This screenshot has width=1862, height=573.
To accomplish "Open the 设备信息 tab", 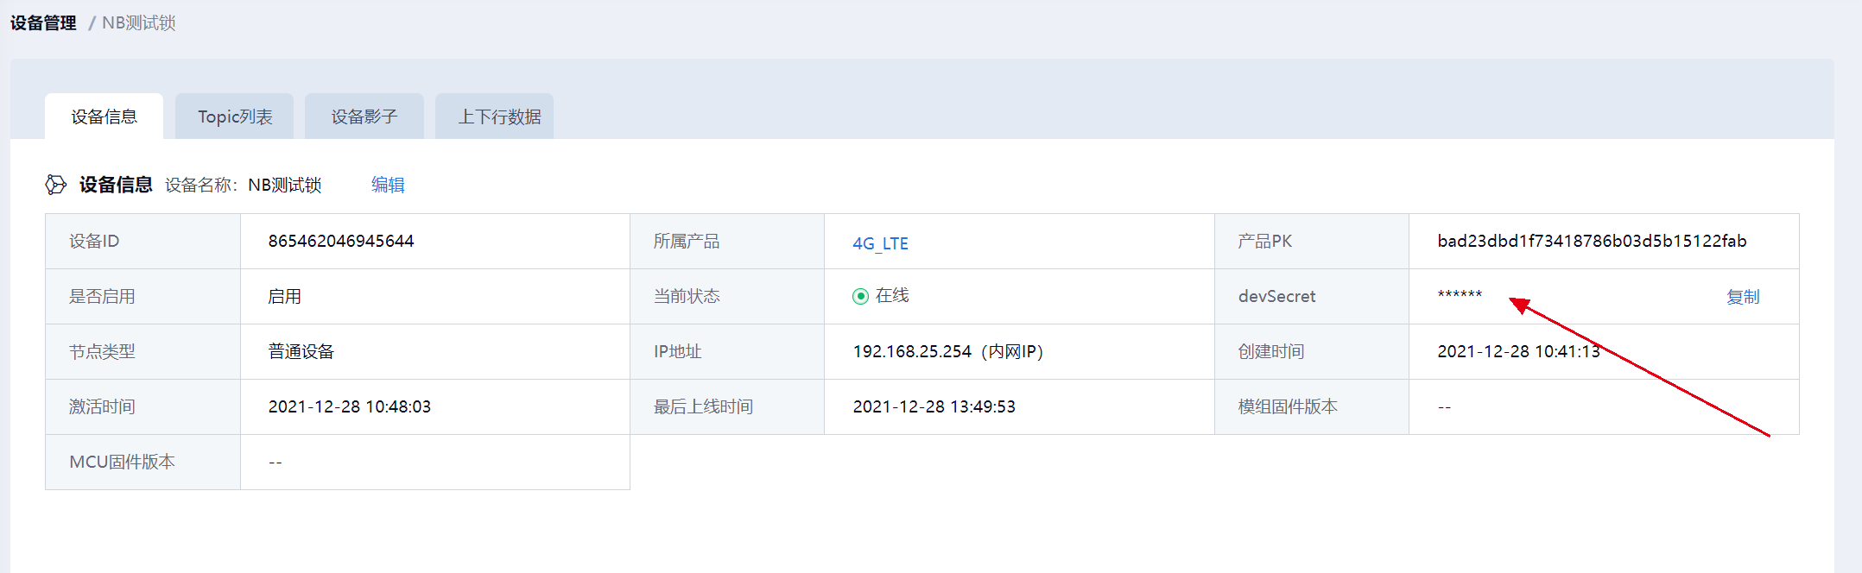I will point(104,116).
